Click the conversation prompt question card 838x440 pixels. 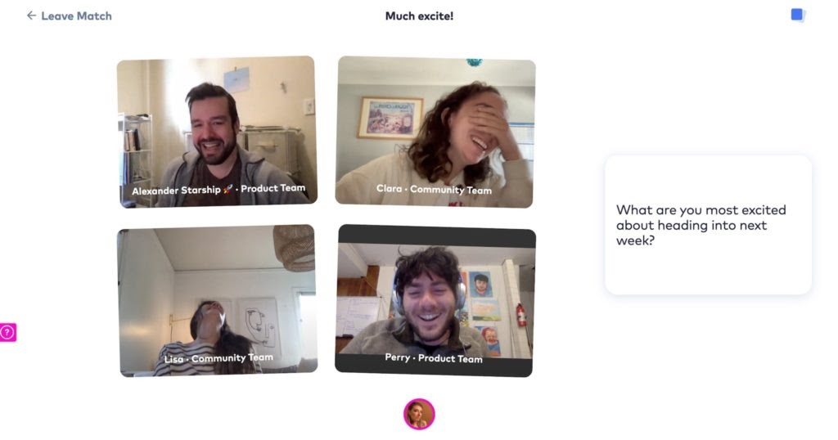click(x=708, y=225)
